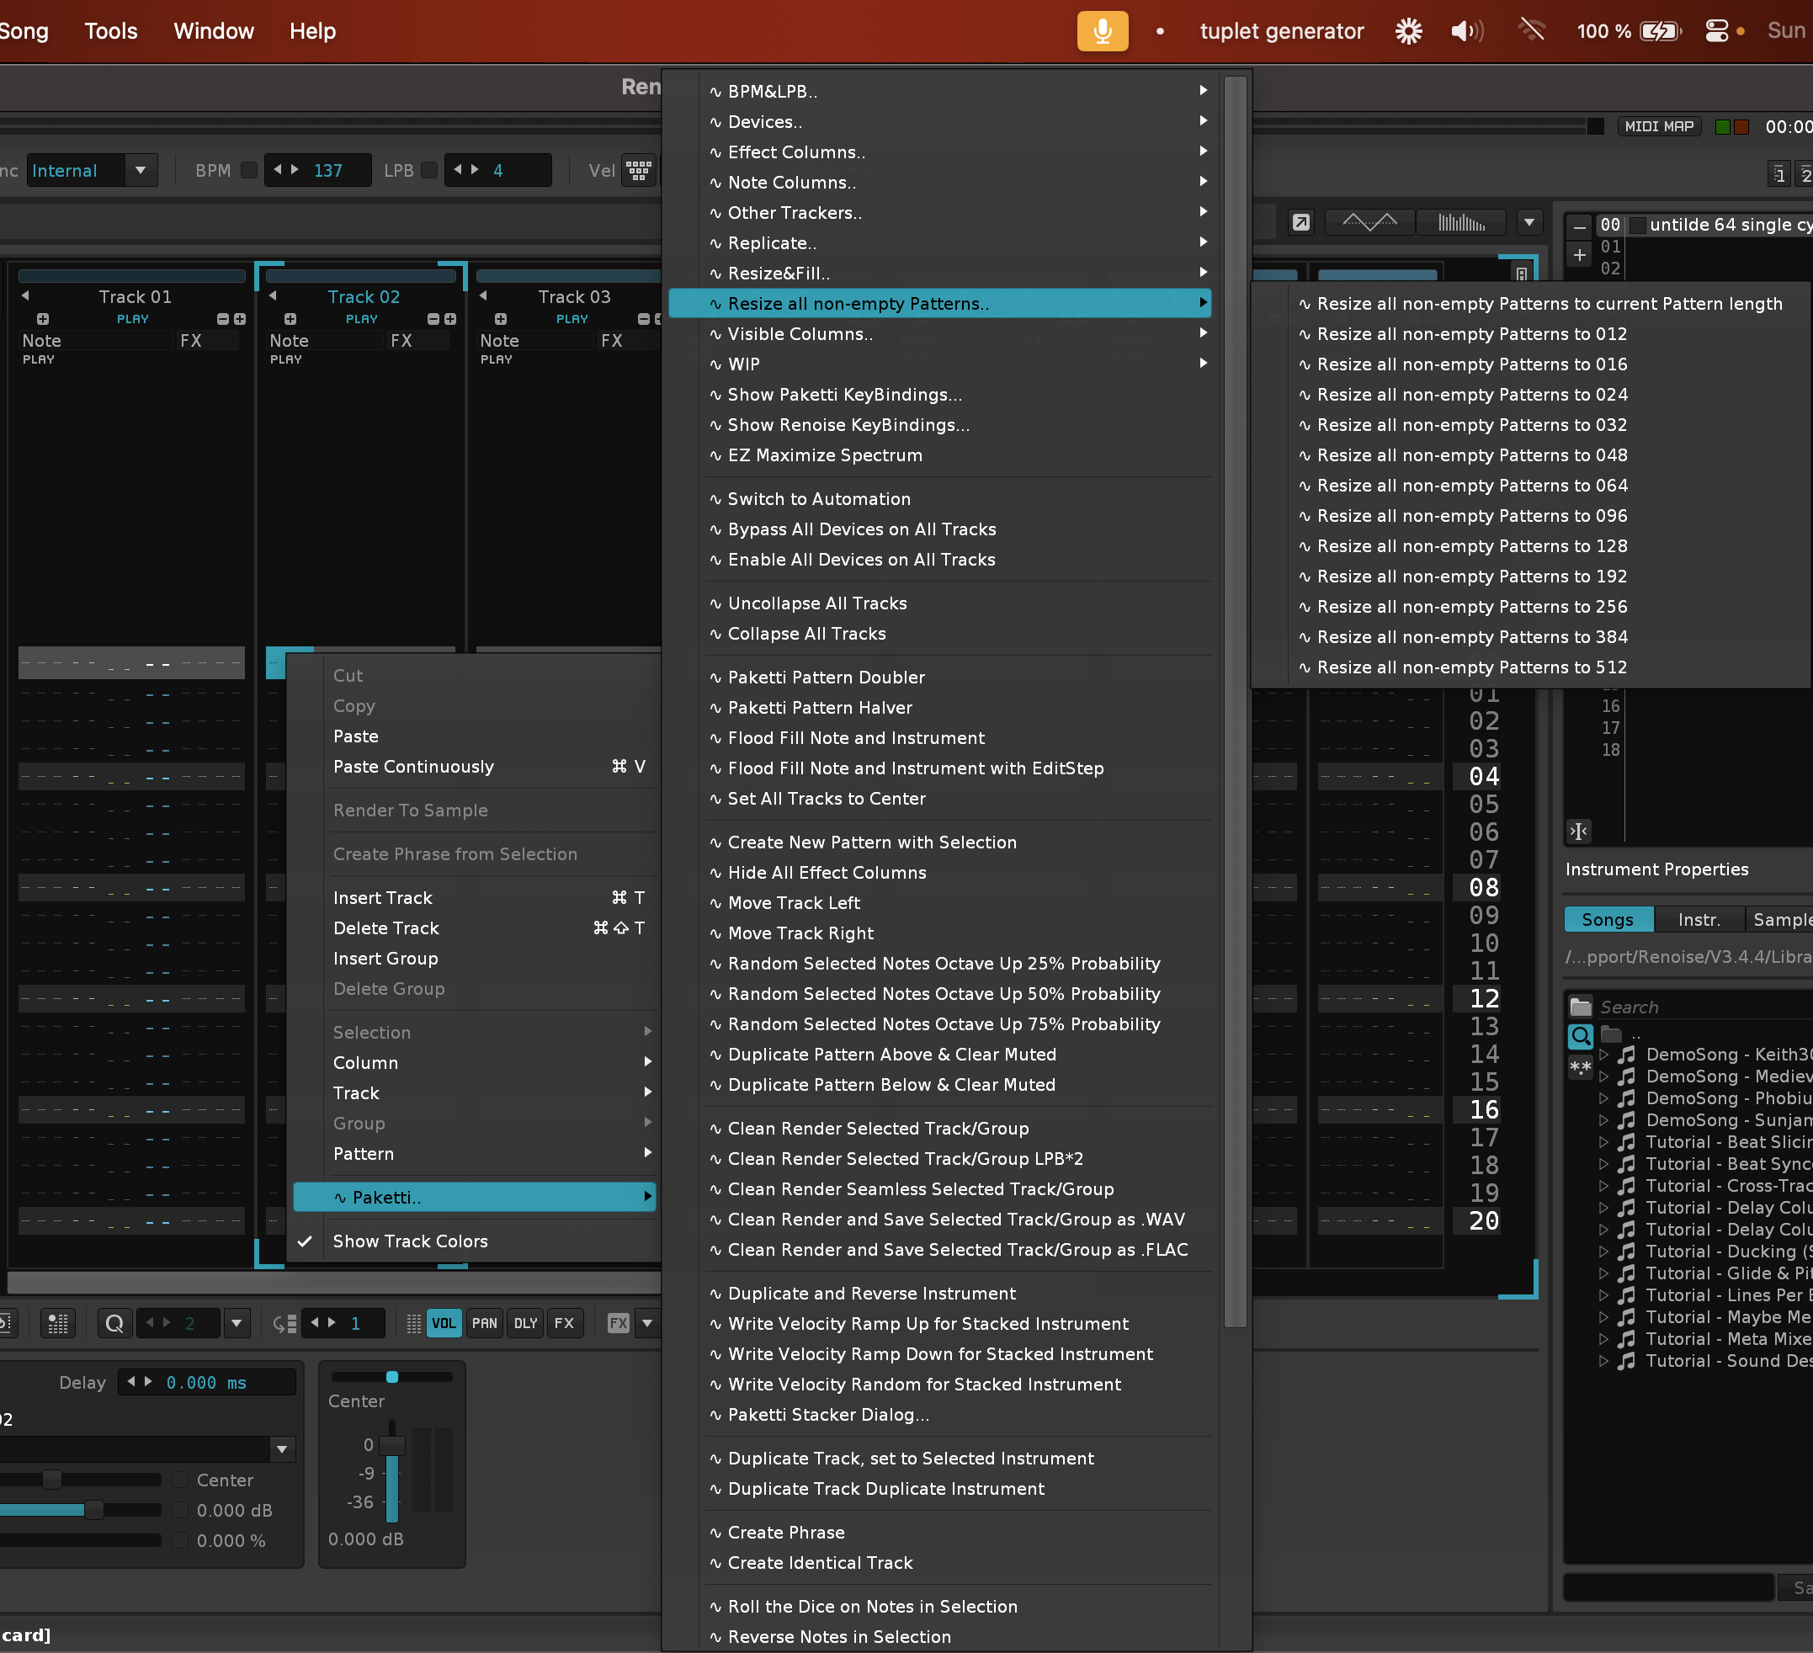This screenshot has width=1813, height=1653.
Task: Expand DemoSong - Keith303 tree item
Action: 1603,1054
